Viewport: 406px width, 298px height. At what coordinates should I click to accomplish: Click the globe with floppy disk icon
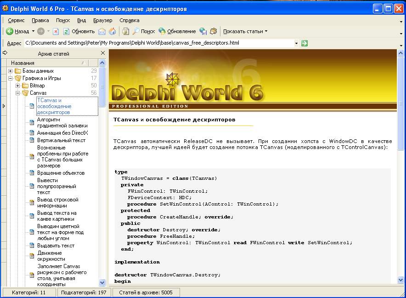[x=203, y=31]
